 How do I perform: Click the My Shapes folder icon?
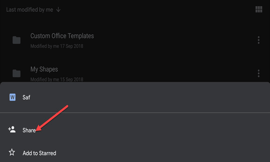coord(16,73)
